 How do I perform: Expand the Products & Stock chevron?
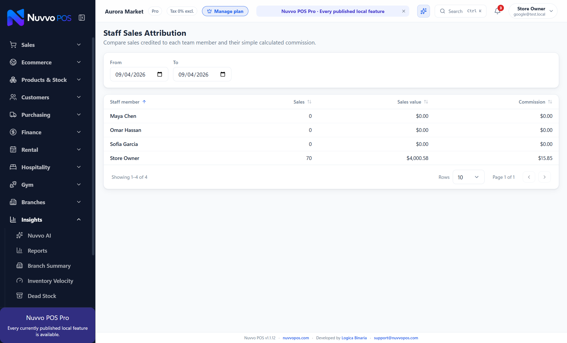click(x=79, y=80)
